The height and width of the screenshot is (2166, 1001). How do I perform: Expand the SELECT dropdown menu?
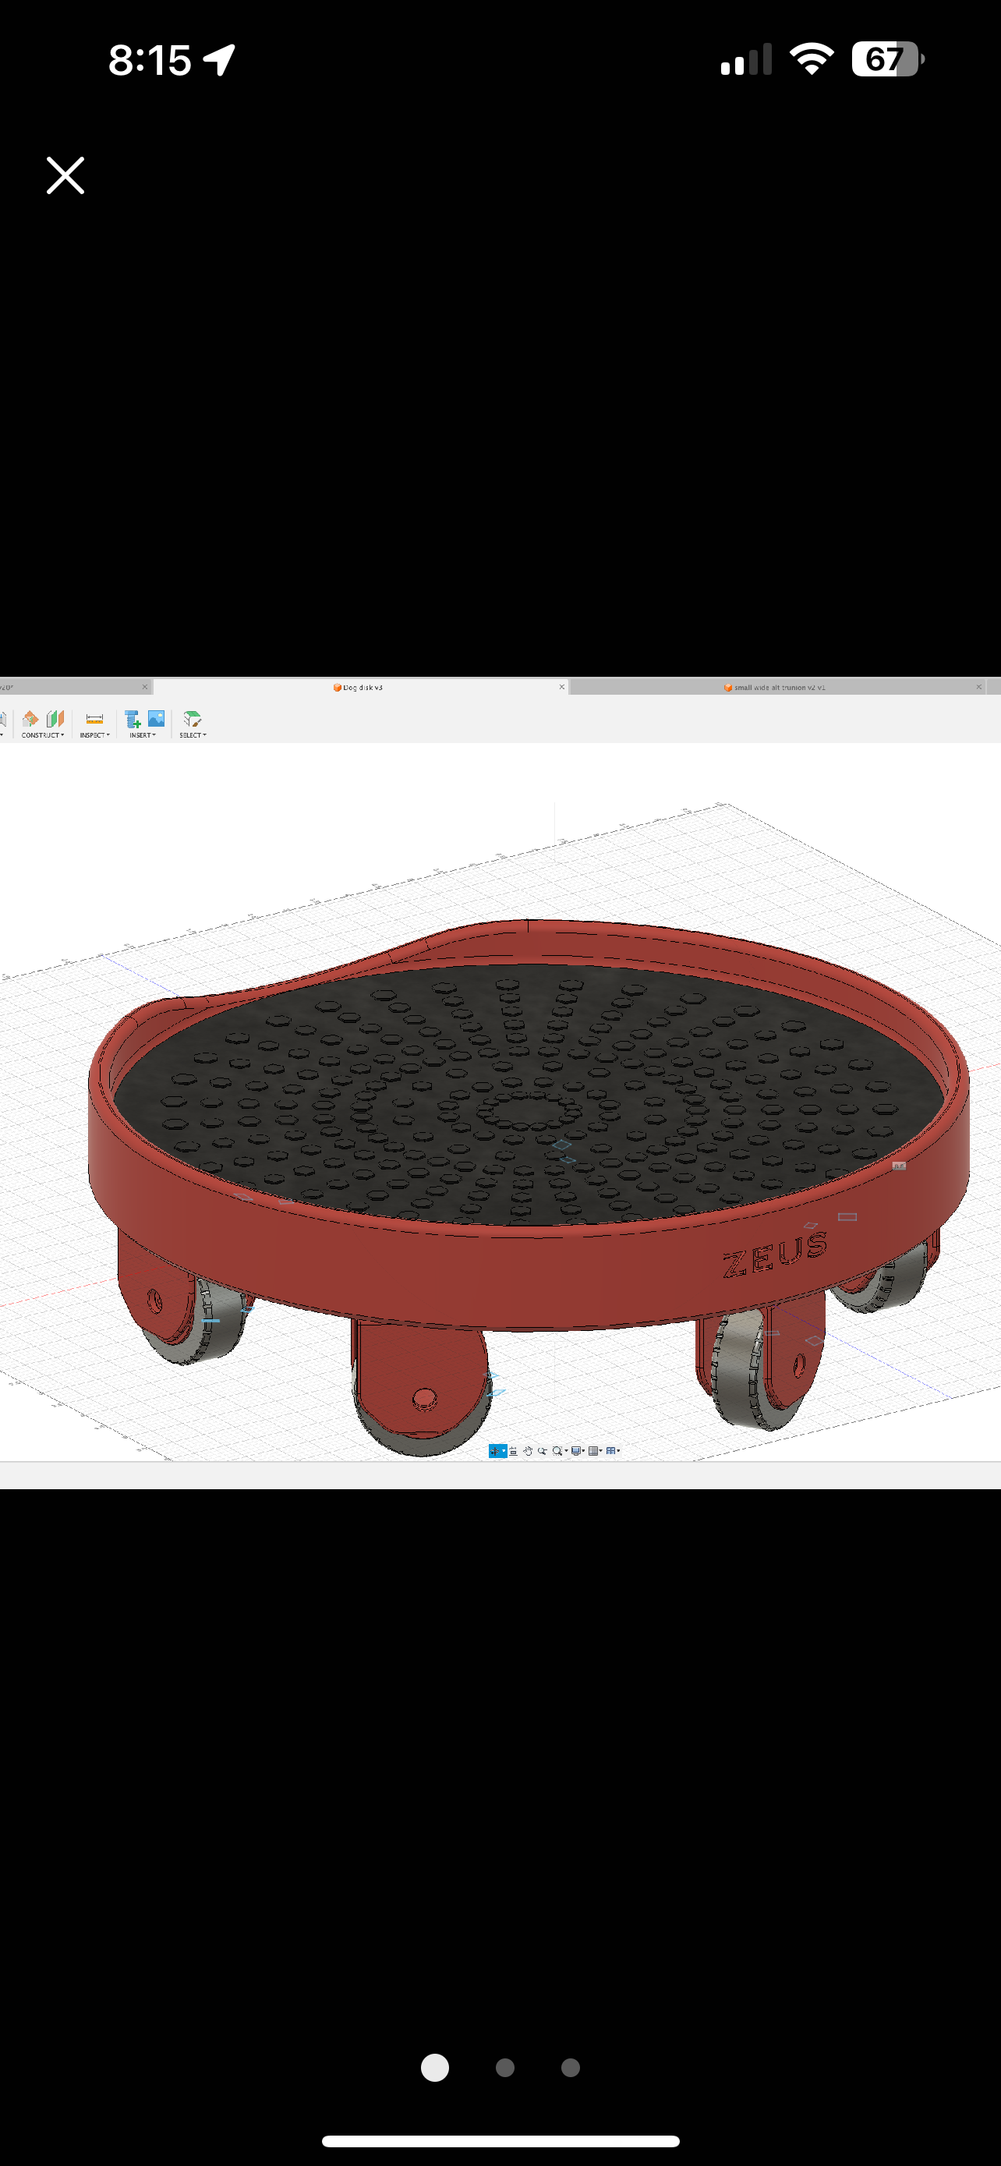pyautogui.click(x=193, y=735)
